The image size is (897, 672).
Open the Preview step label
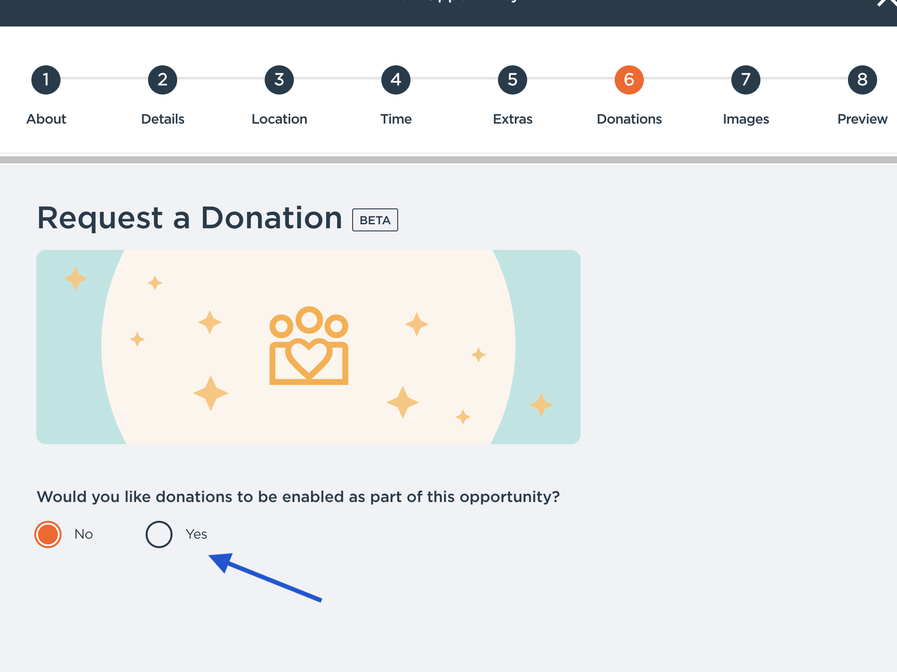tap(862, 119)
